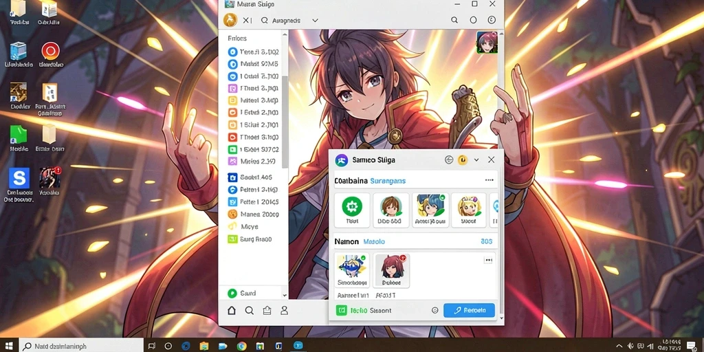
Task: Open the three-dots menu in first popup section
Action: click(489, 180)
